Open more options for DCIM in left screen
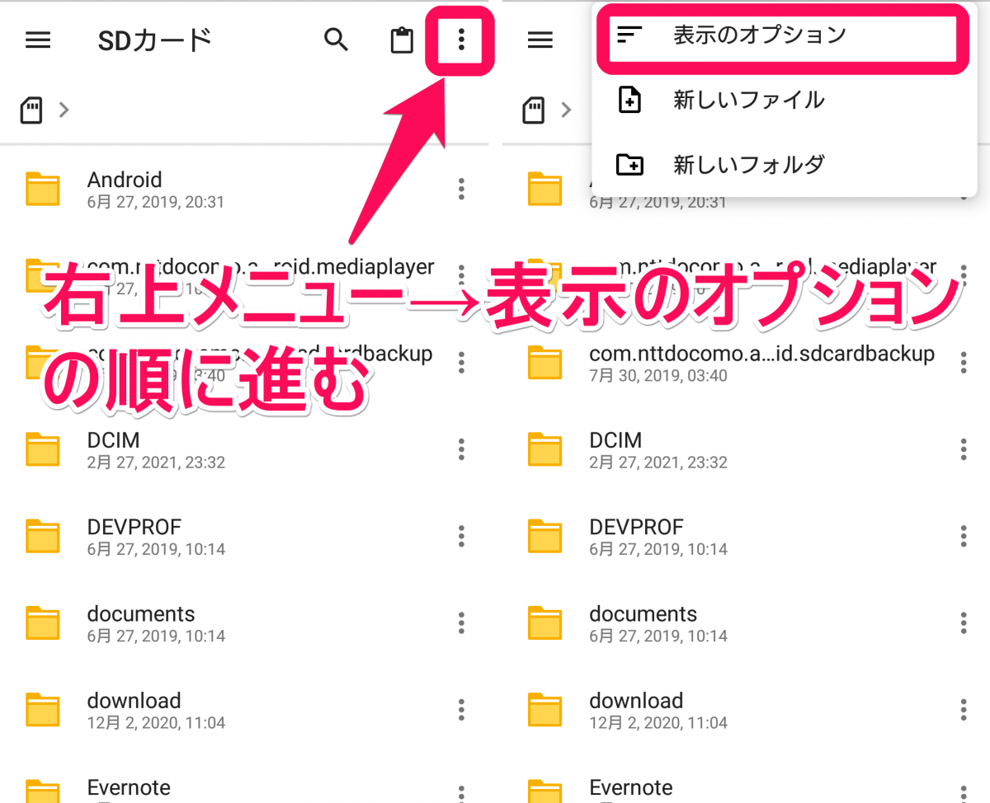Image resolution: width=990 pixels, height=803 pixels. (461, 449)
